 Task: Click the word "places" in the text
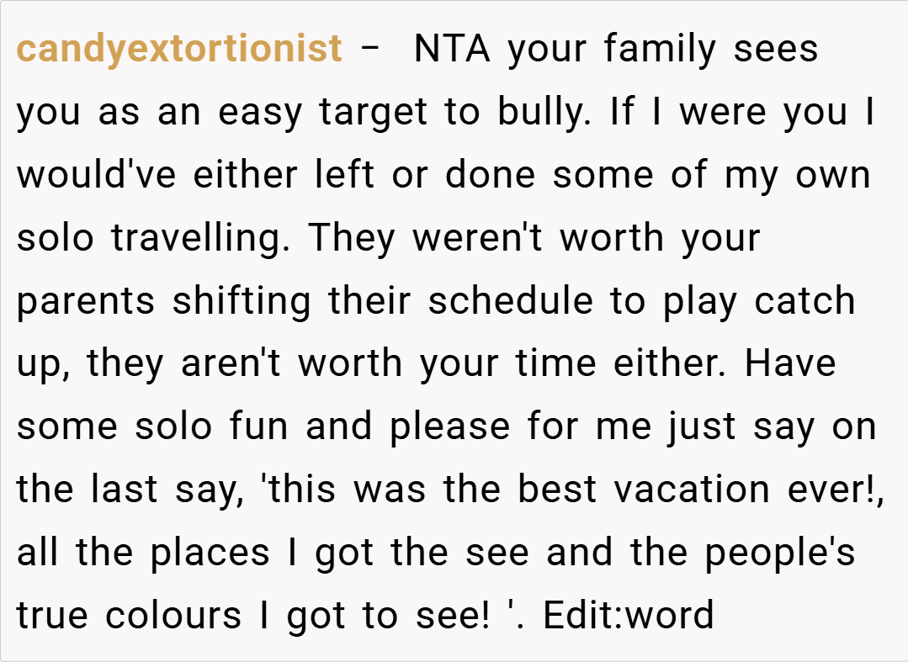tap(210, 553)
